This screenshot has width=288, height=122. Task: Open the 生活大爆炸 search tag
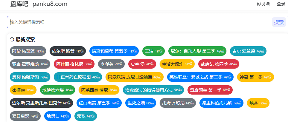(177, 64)
